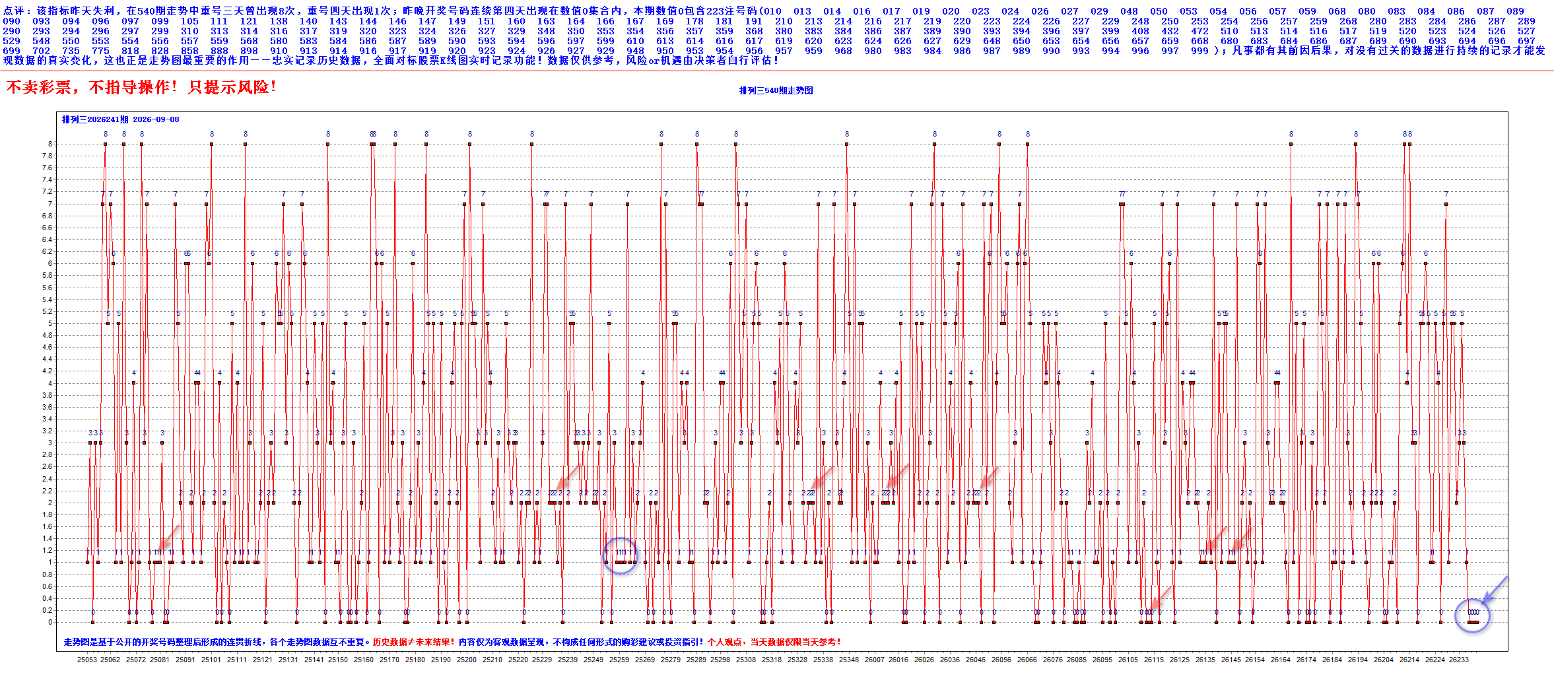Select the red warning 不卖彩票，不指导操作！只提示风险！
This screenshot has height=682, width=1554.
tap(141, 87)
